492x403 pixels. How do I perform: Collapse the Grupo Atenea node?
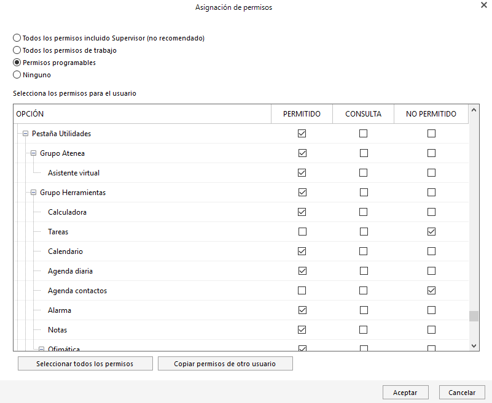coord(33,153)
